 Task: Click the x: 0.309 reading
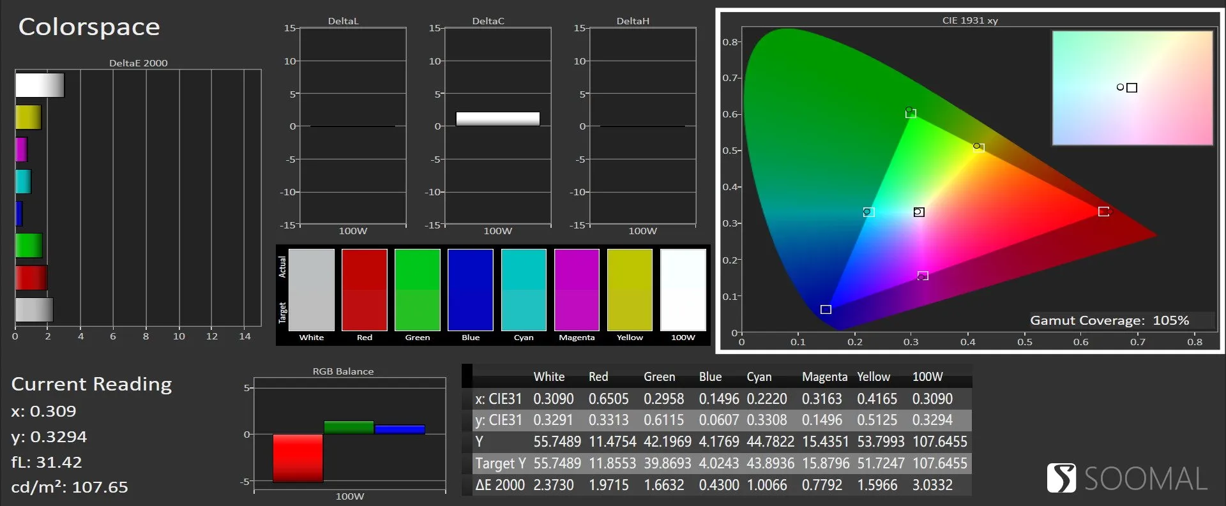click(43, 411)
